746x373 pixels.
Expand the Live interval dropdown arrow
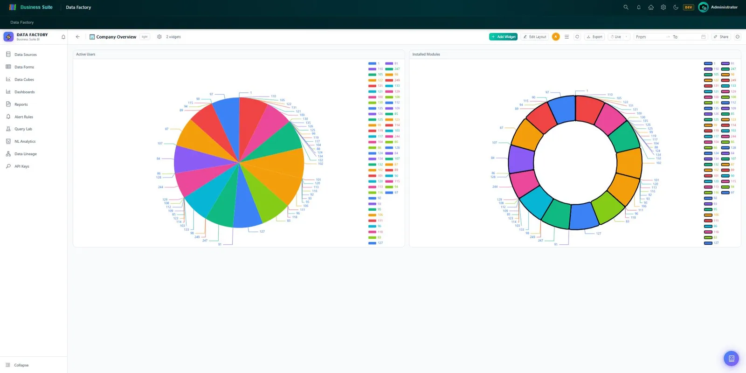tap(627, 37)
